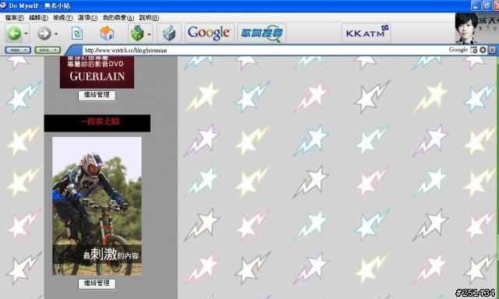Click the gray-blue cube toolbar icon
This screenshot has width=499, height=299.
pyautogui.click(x=169, y=33)
